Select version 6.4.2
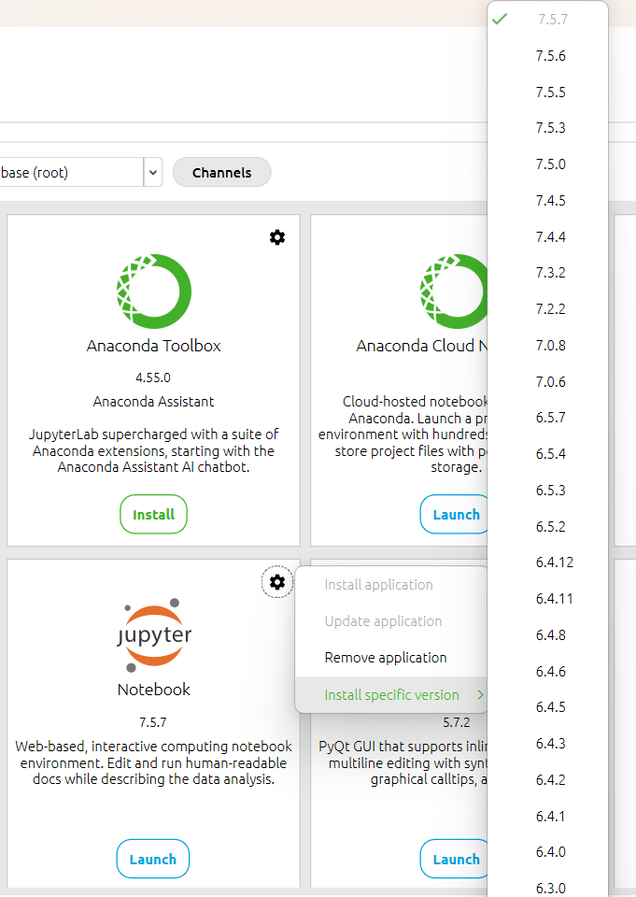 (x=547, y=779)
